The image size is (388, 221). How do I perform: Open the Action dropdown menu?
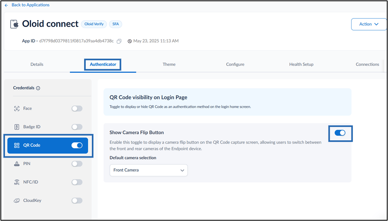point(369,24)
